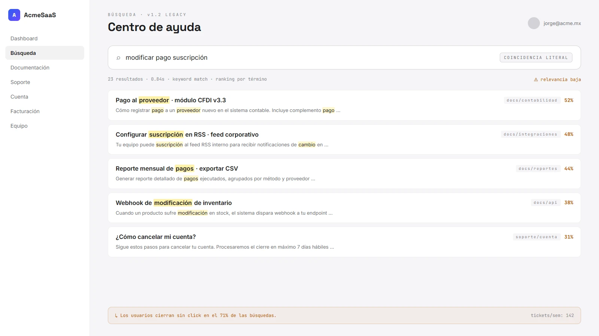
Task: Click the 44% relevance score
Action: tap(569, 168)
